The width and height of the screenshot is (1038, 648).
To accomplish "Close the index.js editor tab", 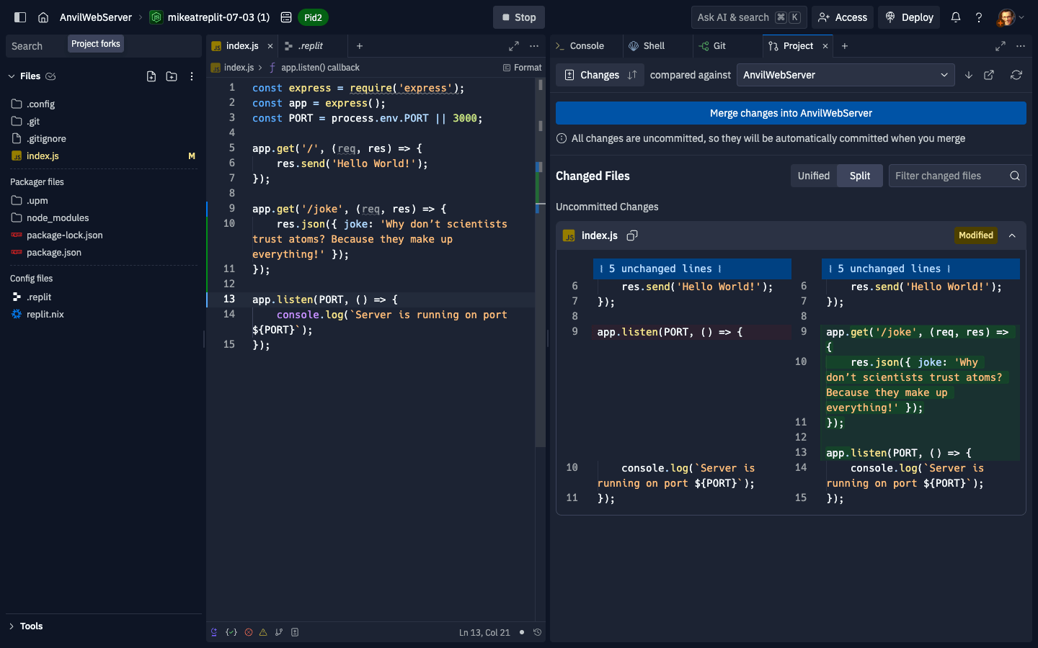I will point(270,46).
